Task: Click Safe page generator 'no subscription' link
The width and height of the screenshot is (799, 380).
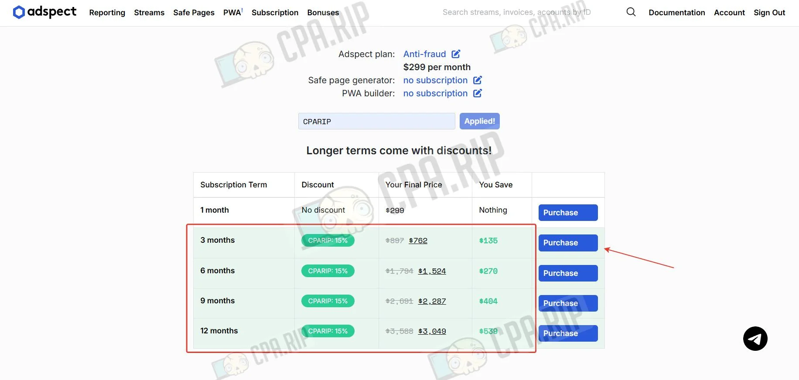Action: tap(435, 80)
